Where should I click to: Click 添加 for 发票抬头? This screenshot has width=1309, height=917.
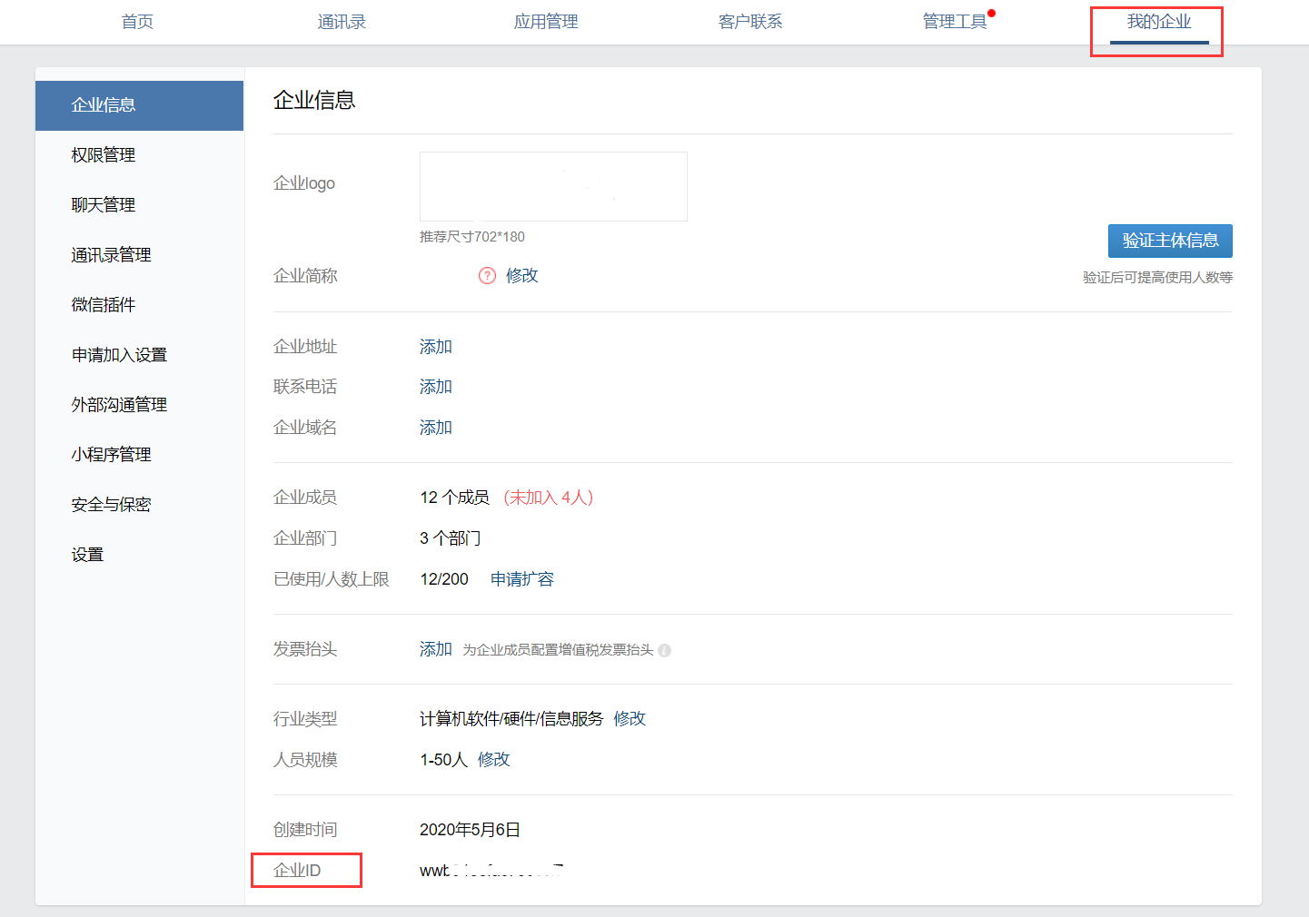436,649
